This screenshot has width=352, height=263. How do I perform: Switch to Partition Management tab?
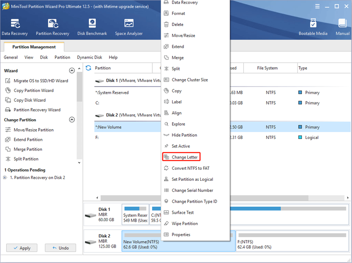coord(34,47)
